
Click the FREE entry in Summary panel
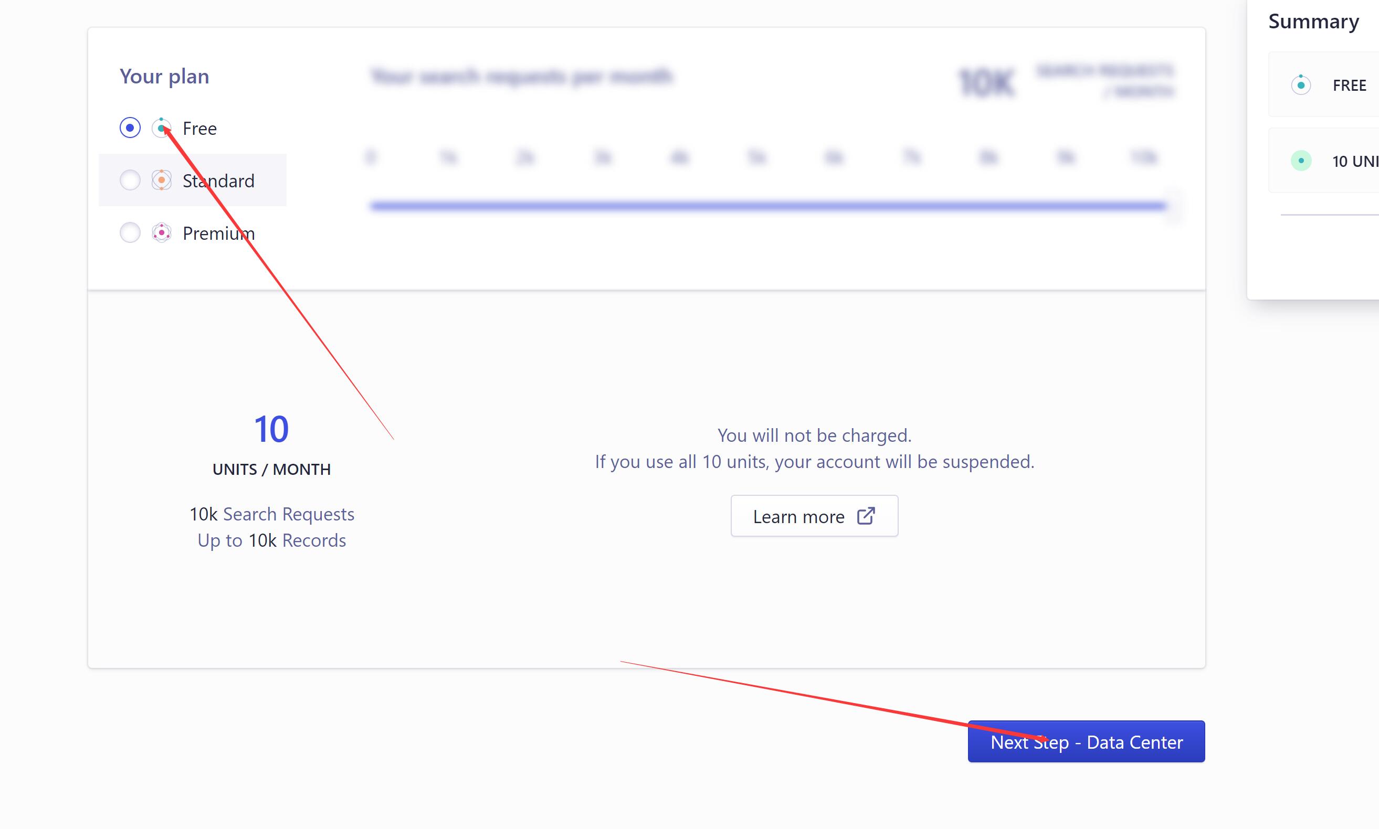1349,86
